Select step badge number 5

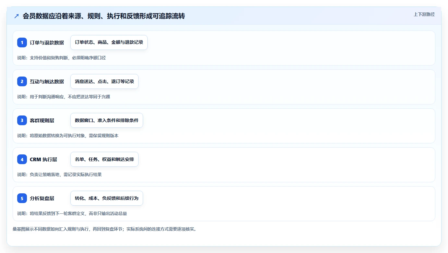[22, 198]
